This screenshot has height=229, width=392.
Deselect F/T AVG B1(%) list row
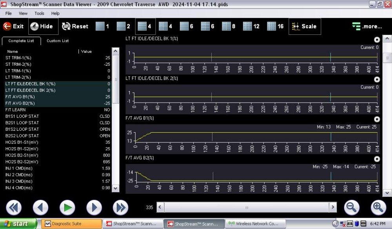[58, 97]
